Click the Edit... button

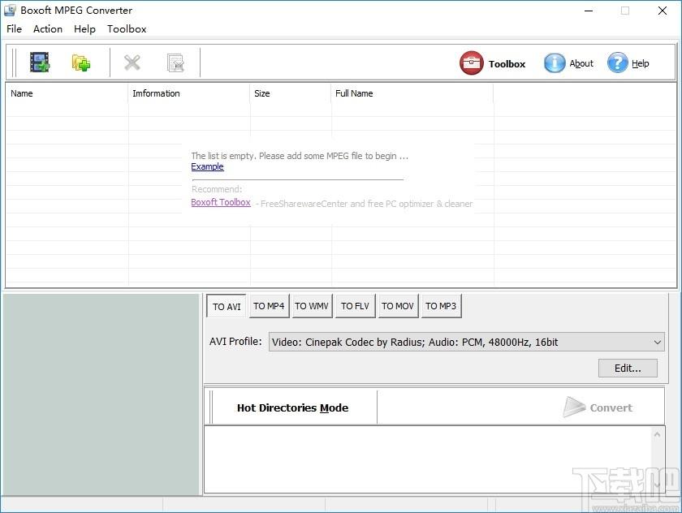tap(628, 369)
